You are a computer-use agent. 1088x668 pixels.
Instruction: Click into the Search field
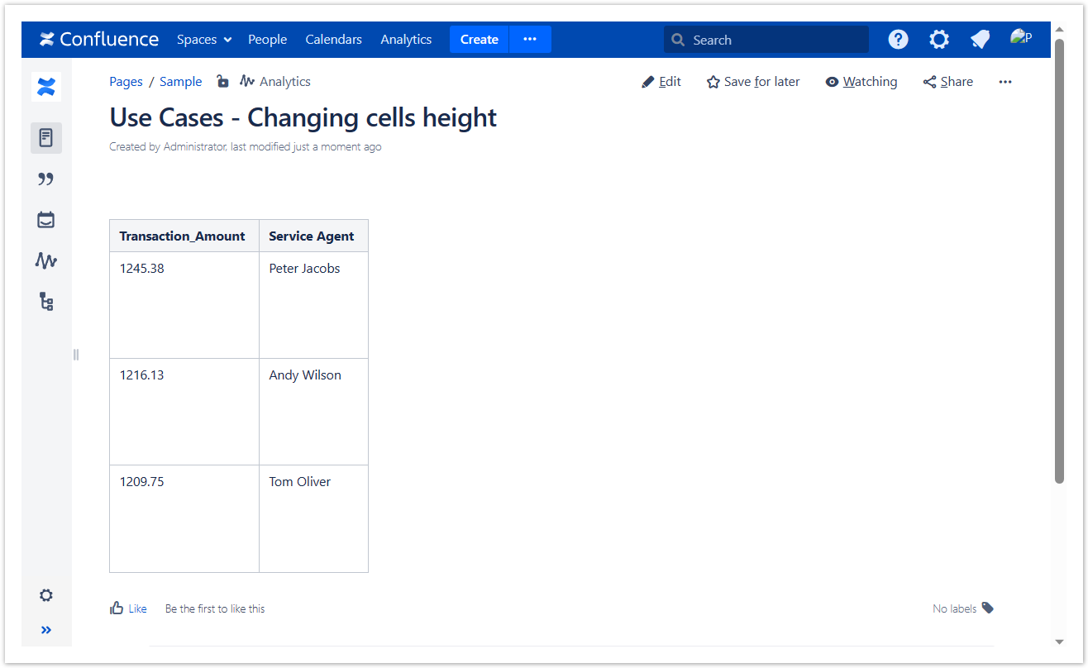pyautogui.click(x=775, y=40)
